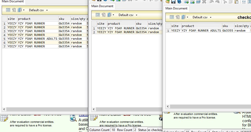Select row 2 header in middle window
Image resolution: width=251 pixels, height=132 pixels.
[94, 32]
